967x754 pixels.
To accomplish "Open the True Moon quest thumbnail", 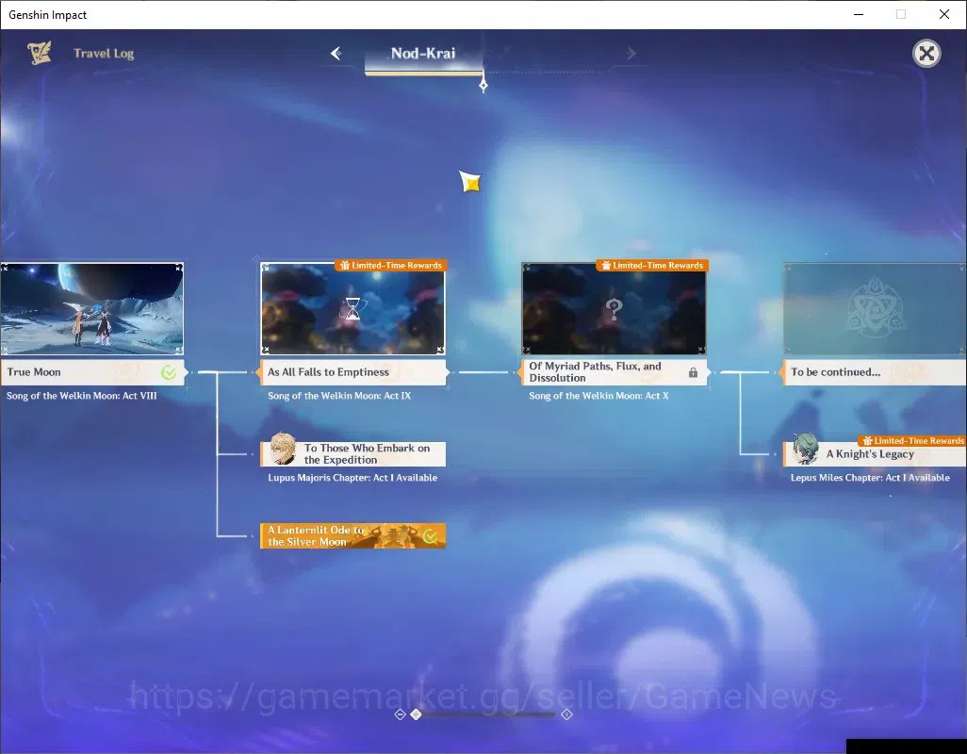I will (x=91, y=308).
